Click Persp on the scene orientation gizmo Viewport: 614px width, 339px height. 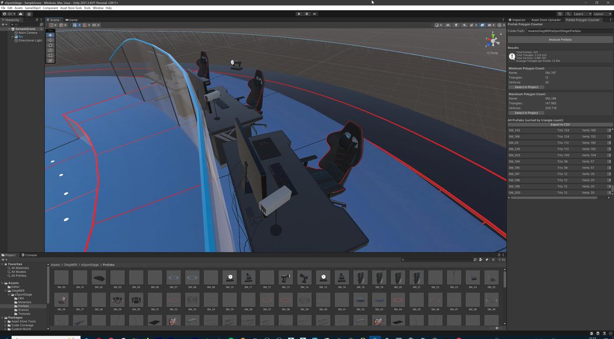pyautogui.click(x=493, y=52)
